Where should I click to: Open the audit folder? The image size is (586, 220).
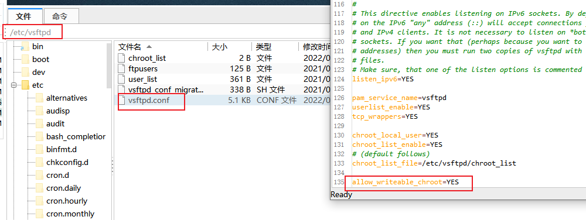(x=55, y=123)
